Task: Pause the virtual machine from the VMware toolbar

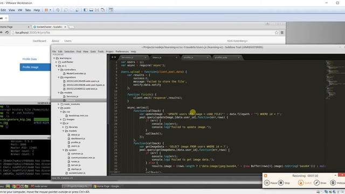Action: click(x=46, y=10)
